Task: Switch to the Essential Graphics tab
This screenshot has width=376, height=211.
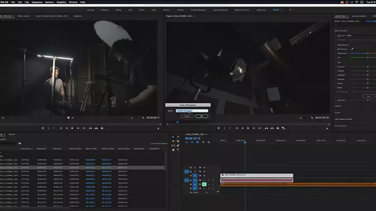Action: (359, 16)
